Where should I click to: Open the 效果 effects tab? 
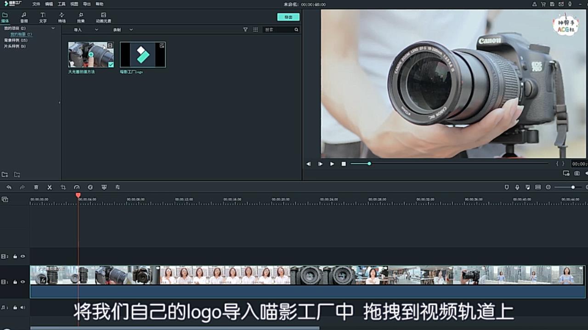[x=81, y=17]
